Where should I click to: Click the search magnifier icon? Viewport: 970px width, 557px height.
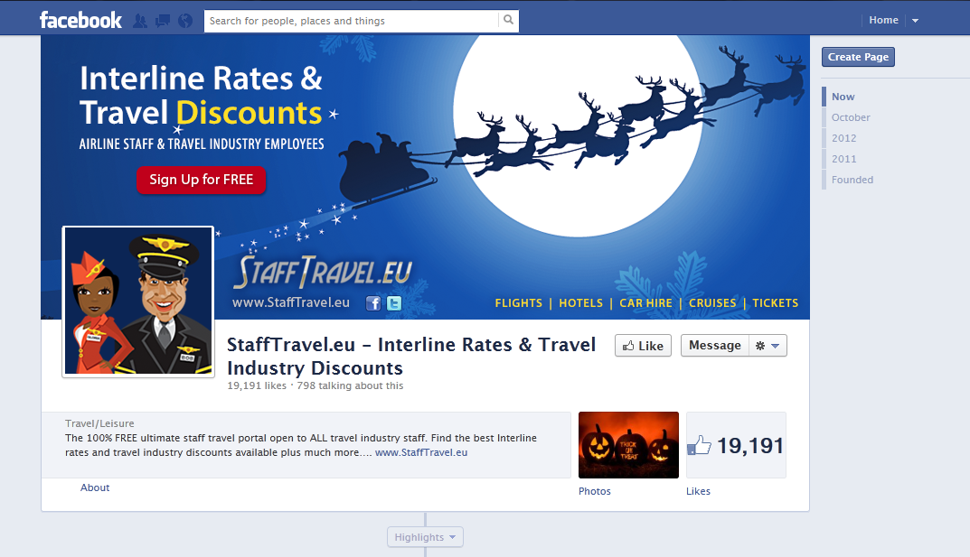509,21
